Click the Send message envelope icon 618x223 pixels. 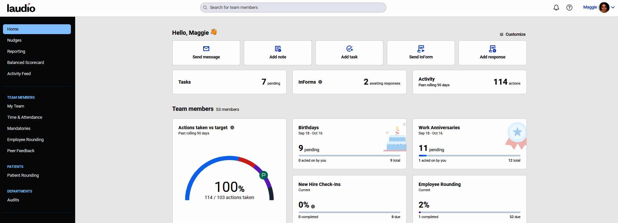(x=206, y=49)
